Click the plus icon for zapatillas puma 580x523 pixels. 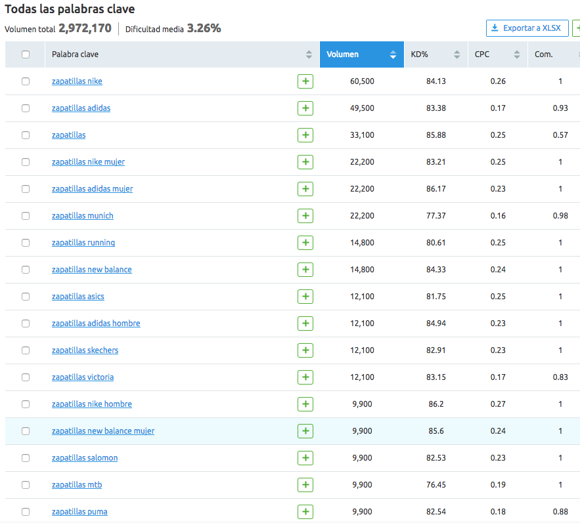pyautogui.click(x=305, y=512)
